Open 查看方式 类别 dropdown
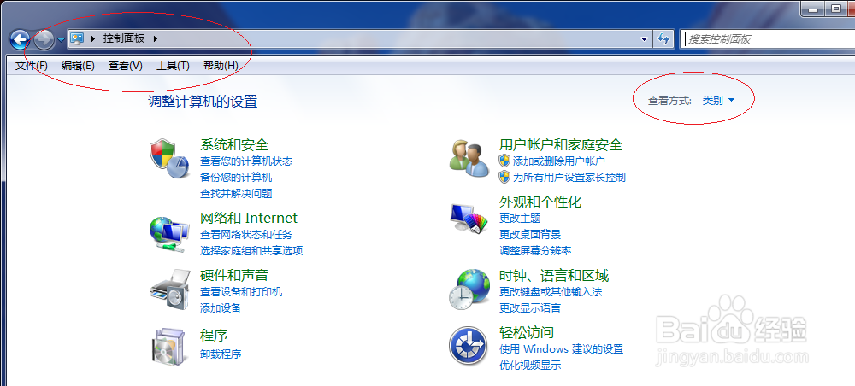Screen dimensions: 855x386 [718, 101]
